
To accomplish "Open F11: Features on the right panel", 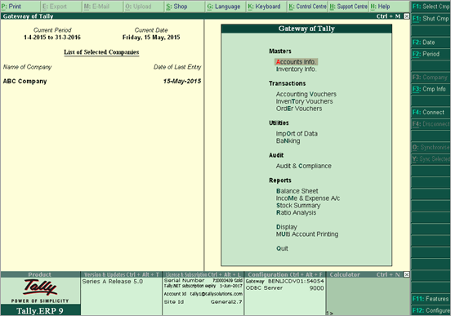I will click(431, 299).
